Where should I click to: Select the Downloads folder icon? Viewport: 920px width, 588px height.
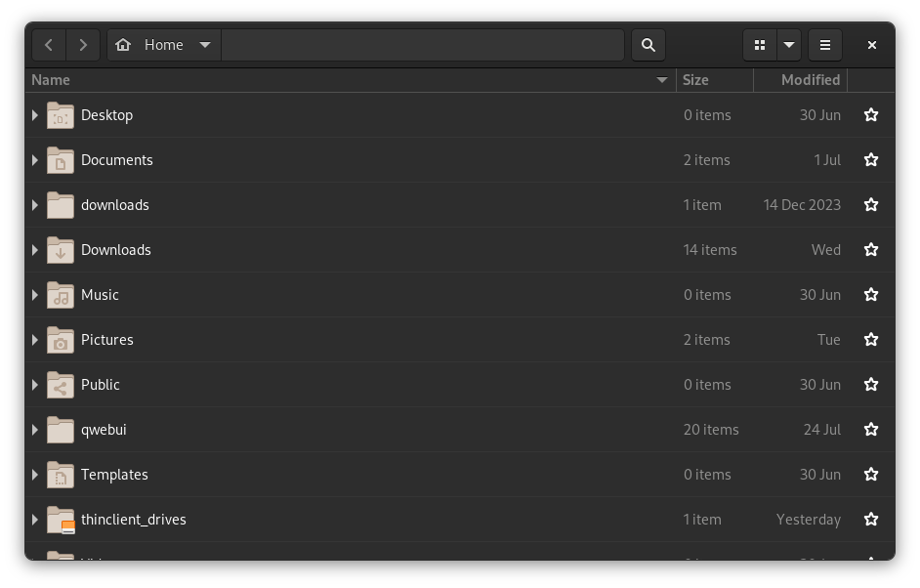pos(60,249)
